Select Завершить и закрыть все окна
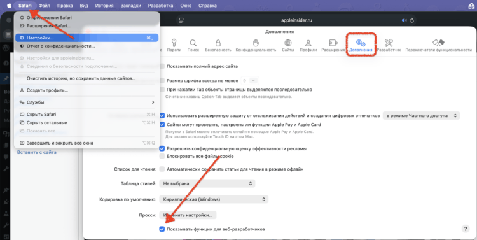Image resolution: width=477 pixels, height=240 pixels. point(87,143)
